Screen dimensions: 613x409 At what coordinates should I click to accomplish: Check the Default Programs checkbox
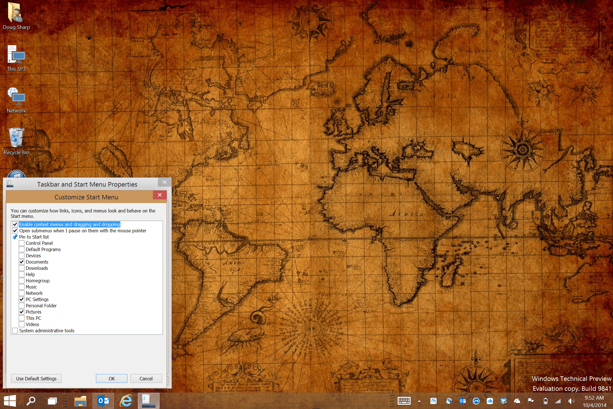click(22, 249)
